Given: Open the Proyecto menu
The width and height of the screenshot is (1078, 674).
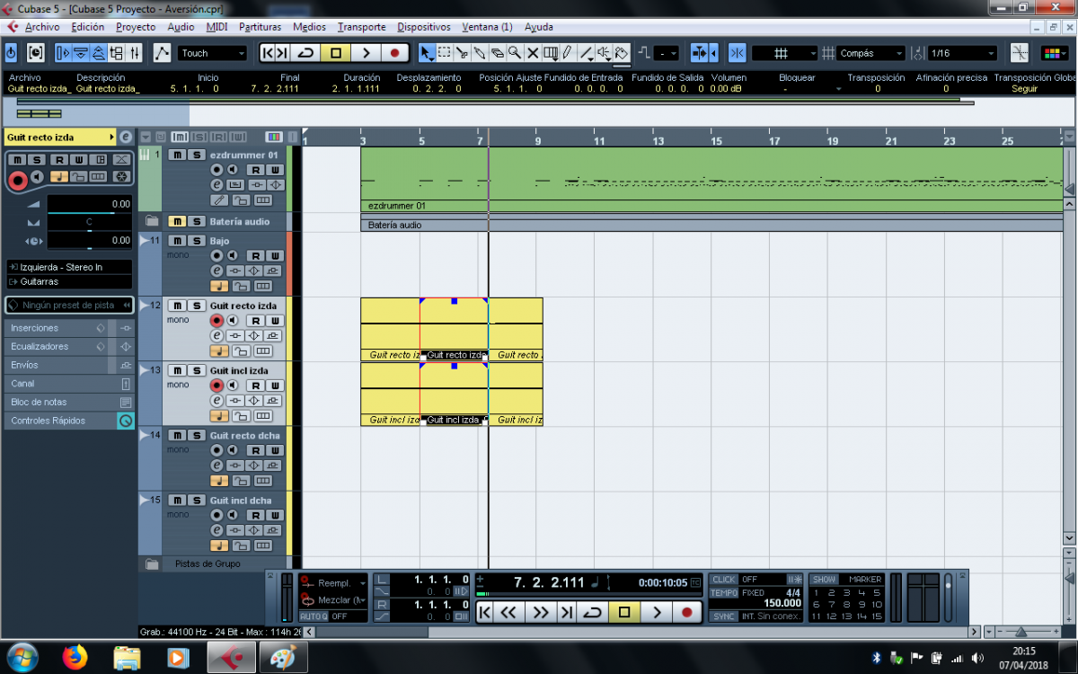Looking at the screenshot, I should point(136,27).
